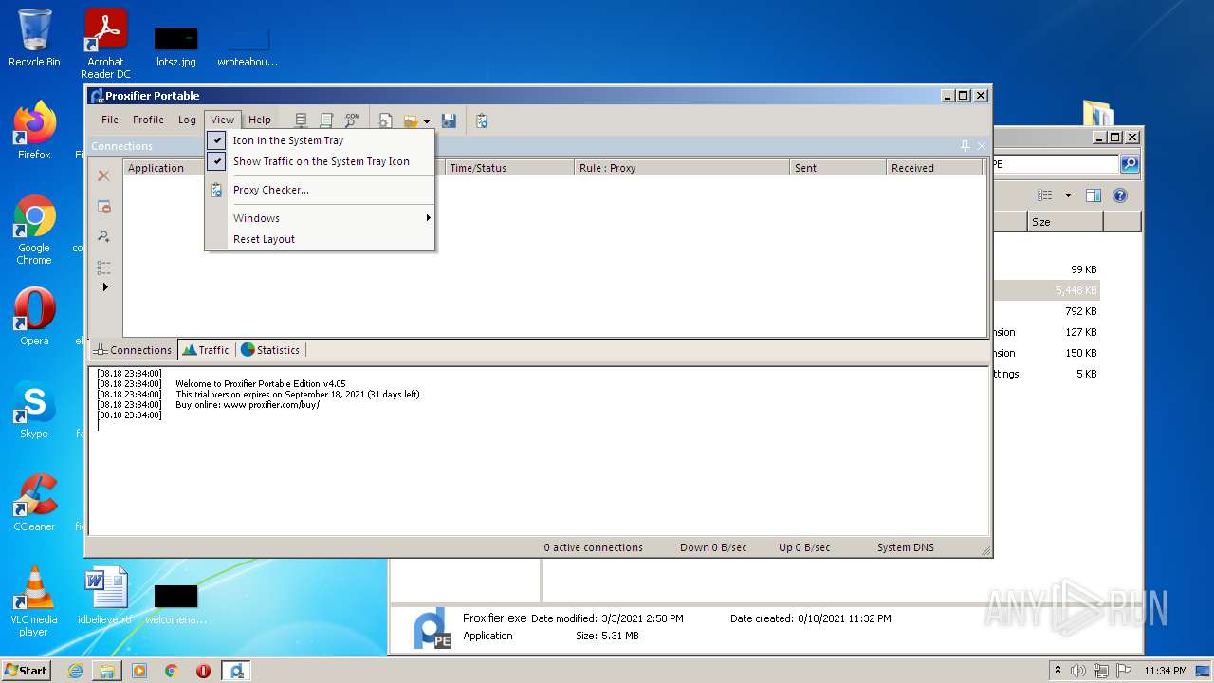Click the Proxifier taskbar button
The height and width of the screenshot is (683, 1214).
(x=236, y=671)
